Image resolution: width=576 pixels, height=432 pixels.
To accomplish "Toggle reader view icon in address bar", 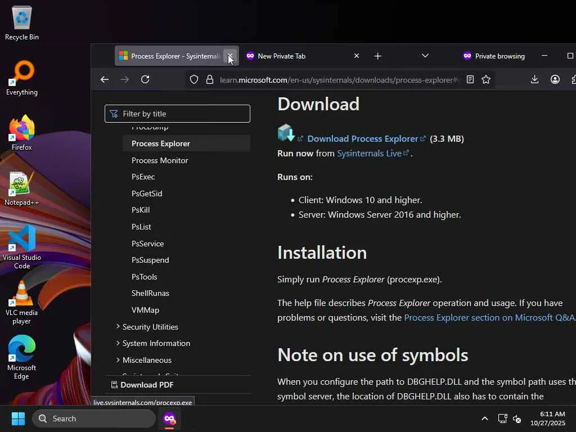I will coord(470,79).
